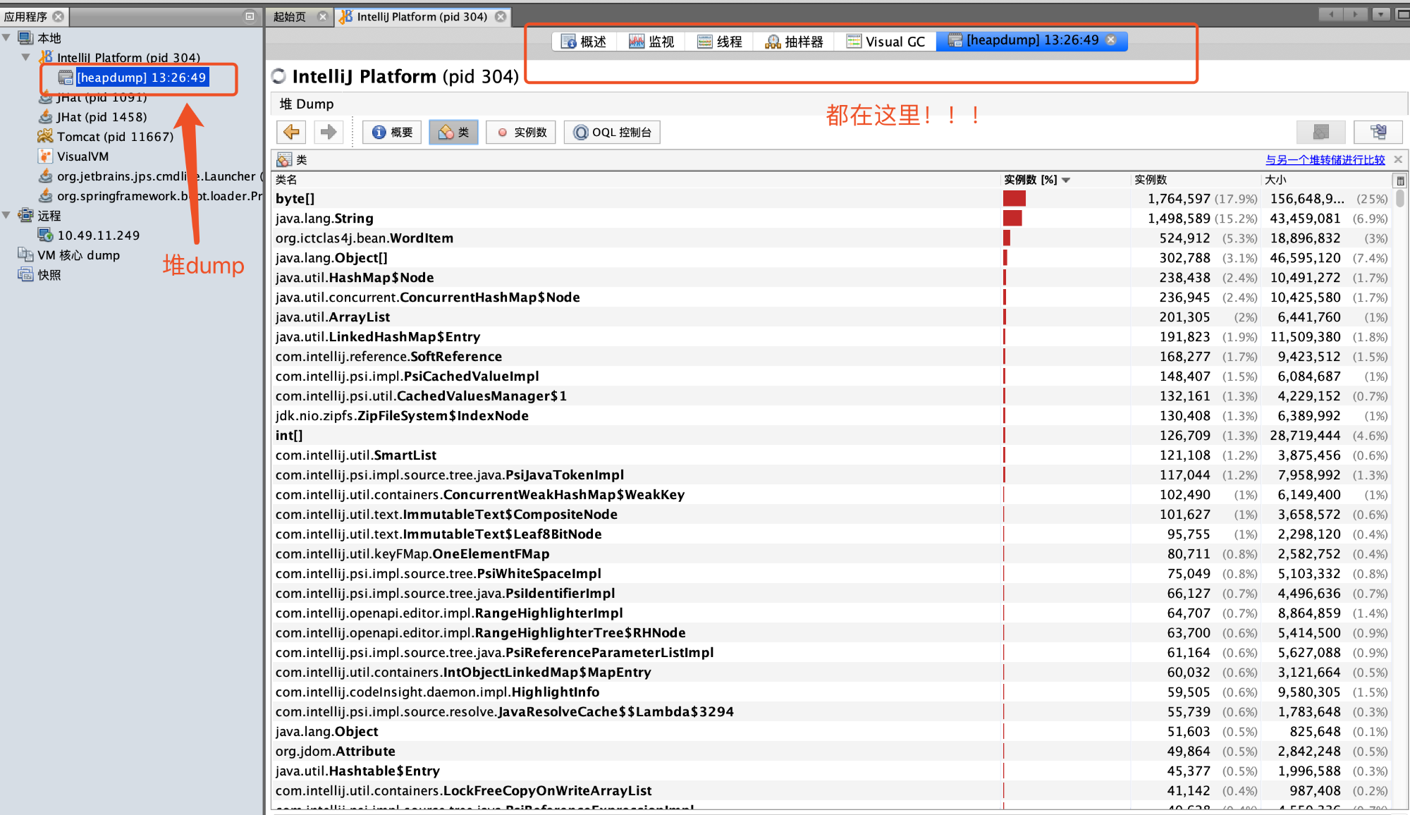Open the OQL 控制台 console
Image resolution: width=1410 pixels, height=815 pixels.
612,132
